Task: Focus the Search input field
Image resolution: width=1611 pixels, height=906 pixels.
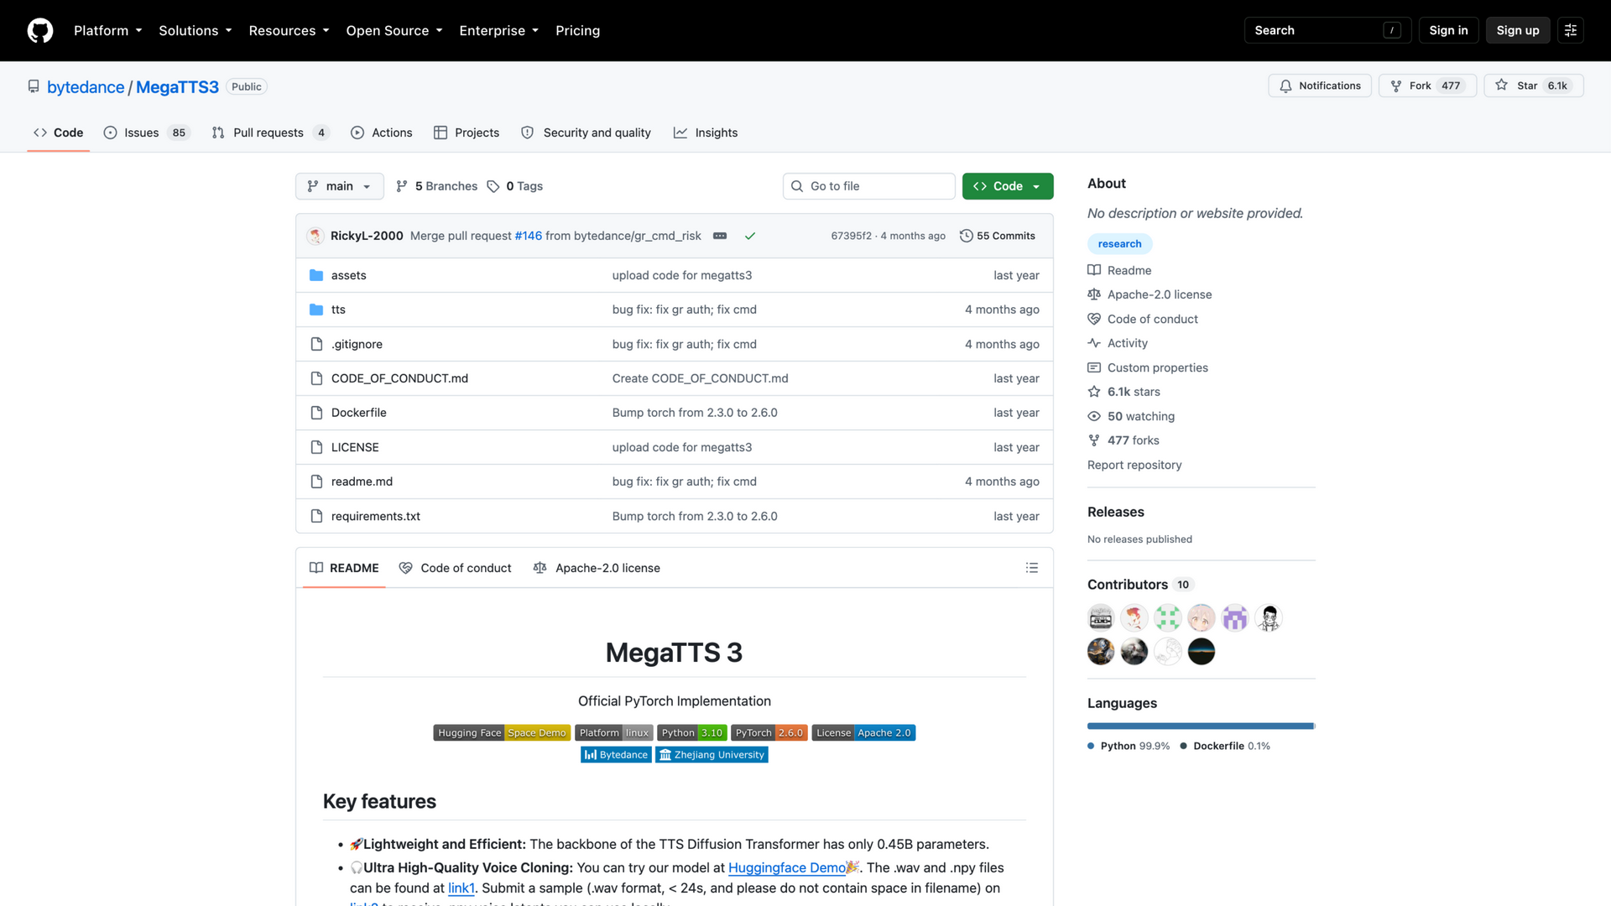Action: pos(1327,30)
